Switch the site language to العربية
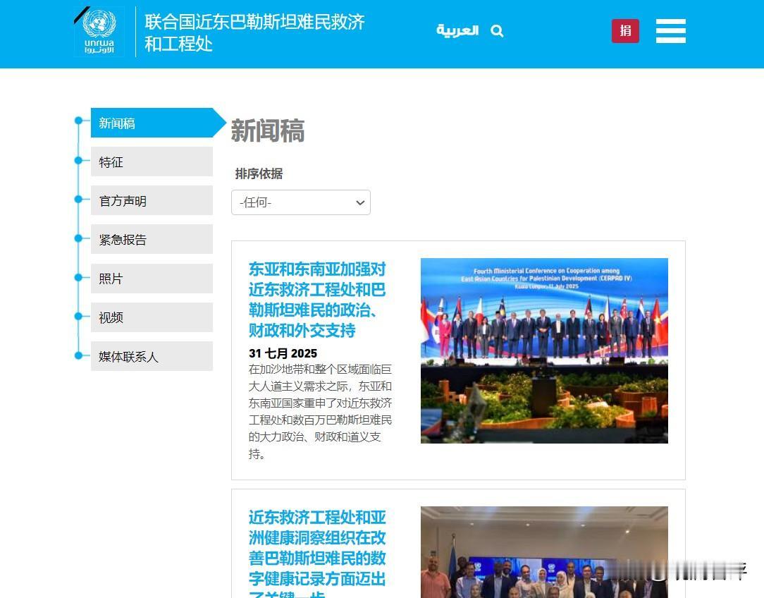The image size is (764, 598). (457, 31)
